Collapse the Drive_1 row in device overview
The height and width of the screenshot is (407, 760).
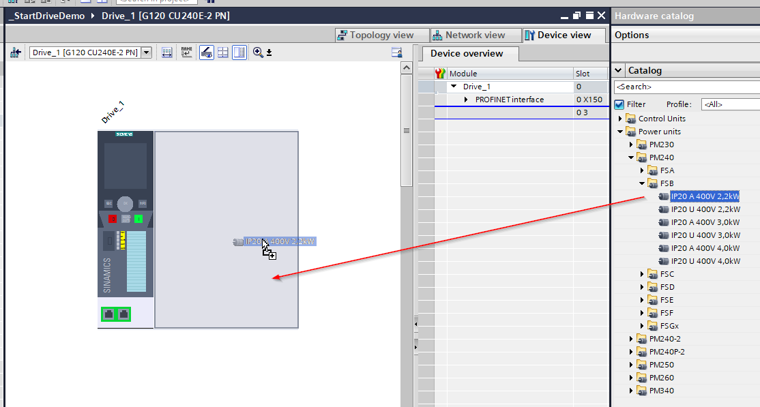pyautogui.click(x=454, y=87)
